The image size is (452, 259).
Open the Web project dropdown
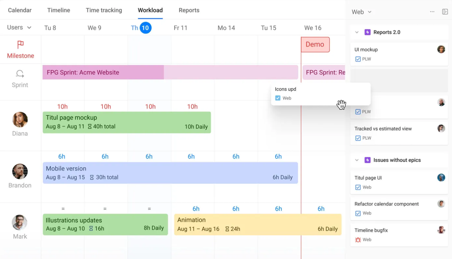(x=361, y=12)
